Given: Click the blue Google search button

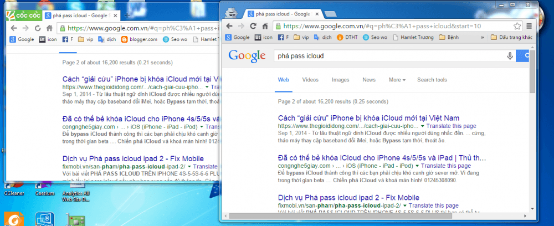Looking at the screenshot, I should coord(524,56).
